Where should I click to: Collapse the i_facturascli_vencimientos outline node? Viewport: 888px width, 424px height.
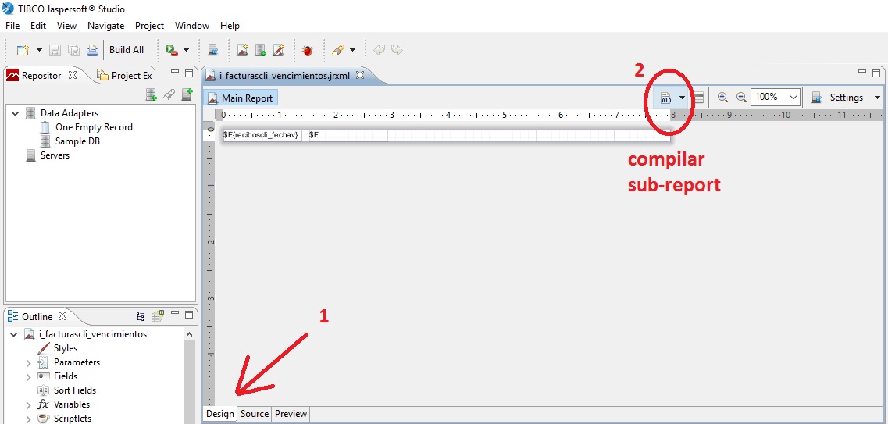(15, 334)
